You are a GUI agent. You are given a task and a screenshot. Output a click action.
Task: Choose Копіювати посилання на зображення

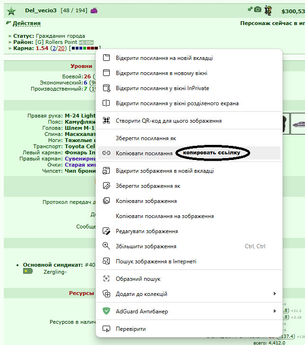(x=189, y=216)
